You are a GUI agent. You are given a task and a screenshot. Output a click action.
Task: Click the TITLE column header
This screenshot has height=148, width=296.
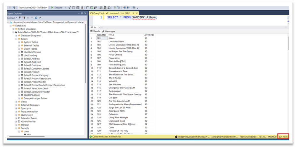(126, 35)
